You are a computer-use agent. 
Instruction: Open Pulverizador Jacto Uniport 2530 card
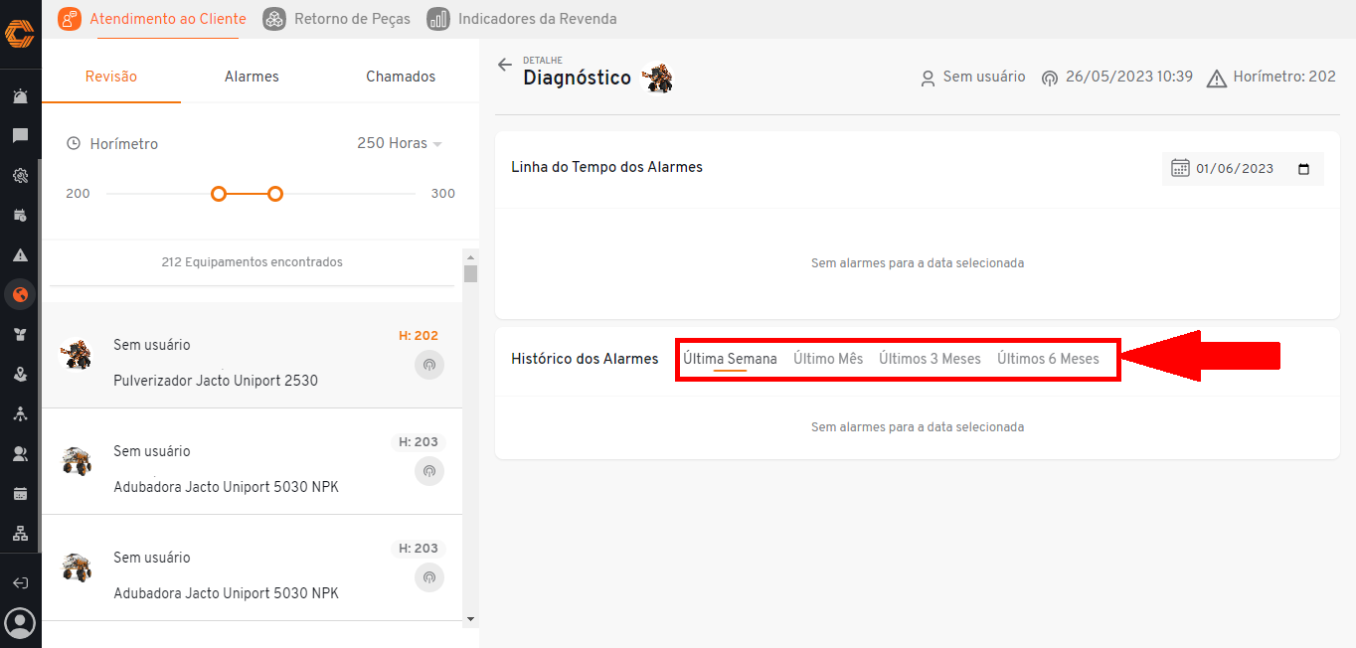pos(253,355)
